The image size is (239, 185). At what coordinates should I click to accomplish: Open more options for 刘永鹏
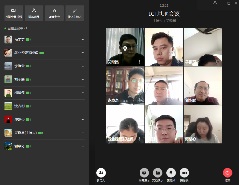click(82, 79)
